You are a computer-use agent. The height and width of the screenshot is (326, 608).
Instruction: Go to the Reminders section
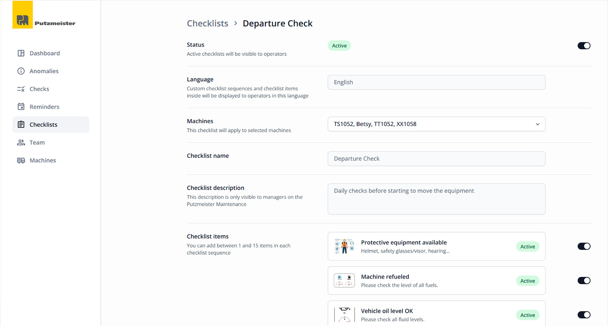click(44, 107)
